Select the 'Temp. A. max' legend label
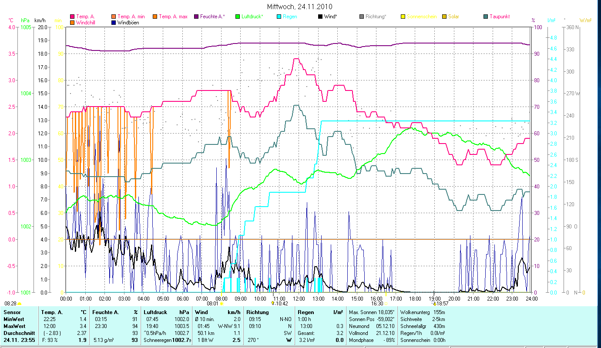This screenshot has width=601, height=348. tap(173, 17)
